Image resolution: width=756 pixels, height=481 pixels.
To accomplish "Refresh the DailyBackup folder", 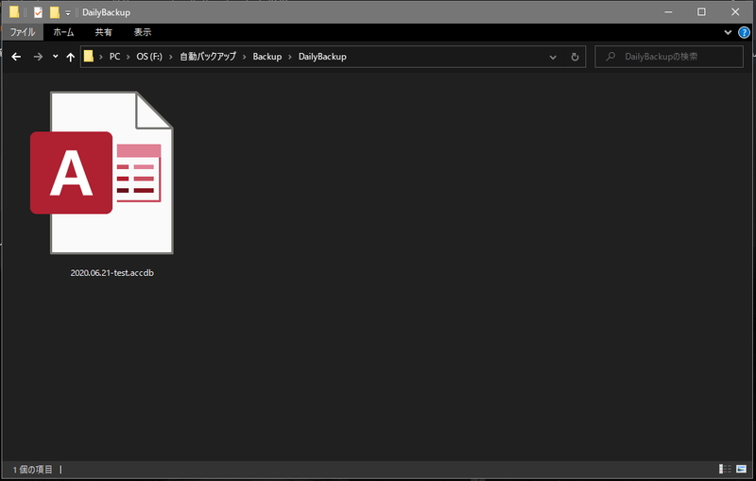I will (x=575, y=57).
